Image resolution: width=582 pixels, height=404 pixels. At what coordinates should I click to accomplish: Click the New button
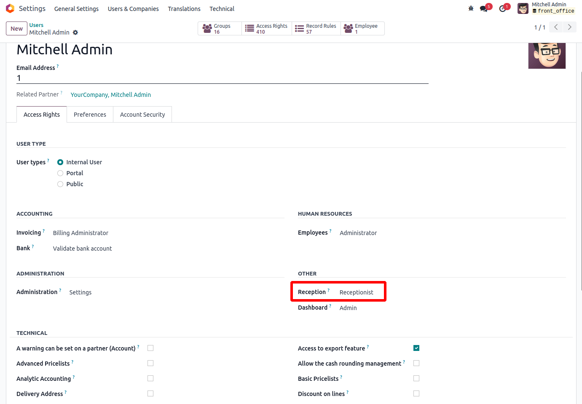[x=16, y=29]
